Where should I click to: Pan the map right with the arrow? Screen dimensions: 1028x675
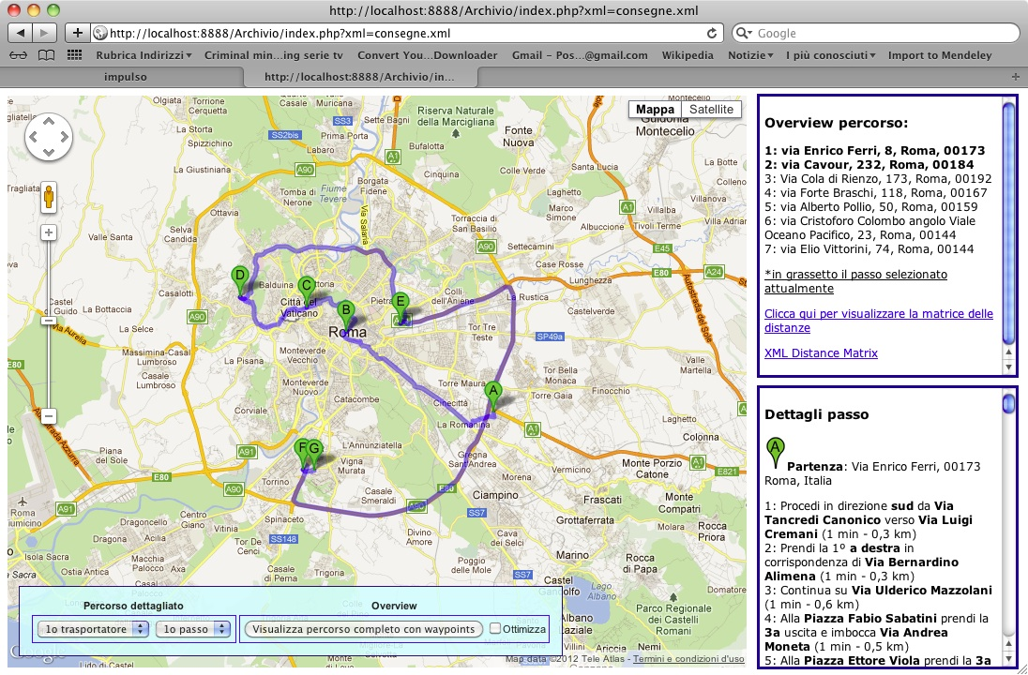click(x=64, y=137)
